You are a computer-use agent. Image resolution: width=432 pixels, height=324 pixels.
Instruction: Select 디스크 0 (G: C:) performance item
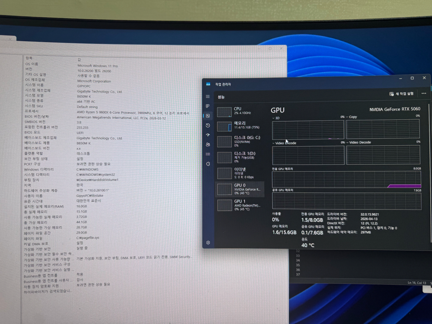point(239,141)
